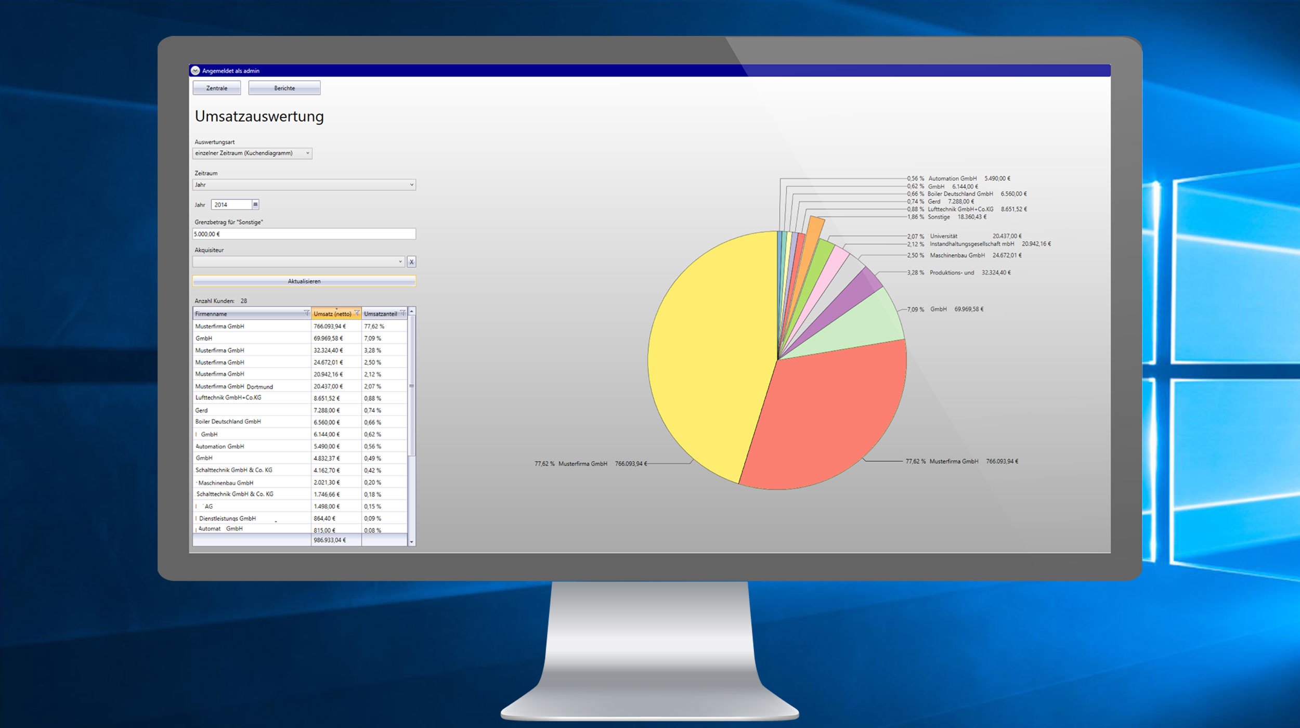Viewport: 1300px width, 728px height.
Task: Open the Auswertungsart dropdown
Action: point(252,153)
